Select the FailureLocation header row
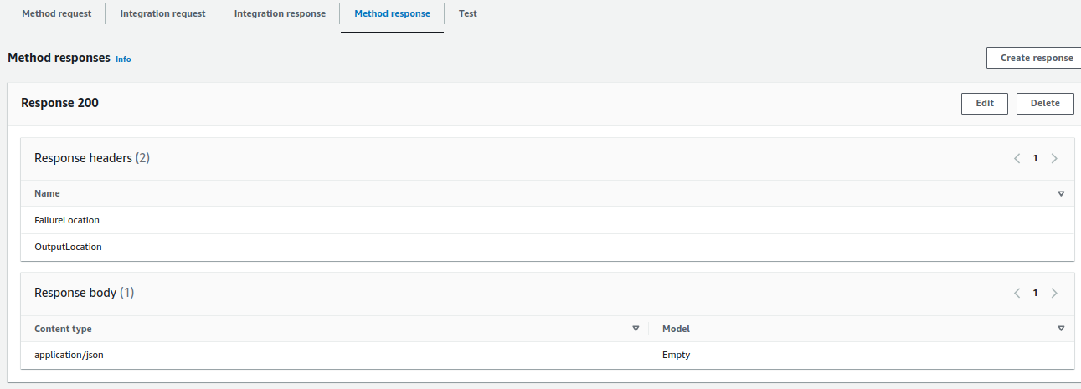The height and width of the screenshot is (389, 1081). tap(67, 220)
